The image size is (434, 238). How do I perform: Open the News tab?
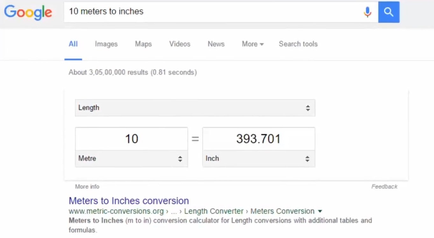click(216, 44)
